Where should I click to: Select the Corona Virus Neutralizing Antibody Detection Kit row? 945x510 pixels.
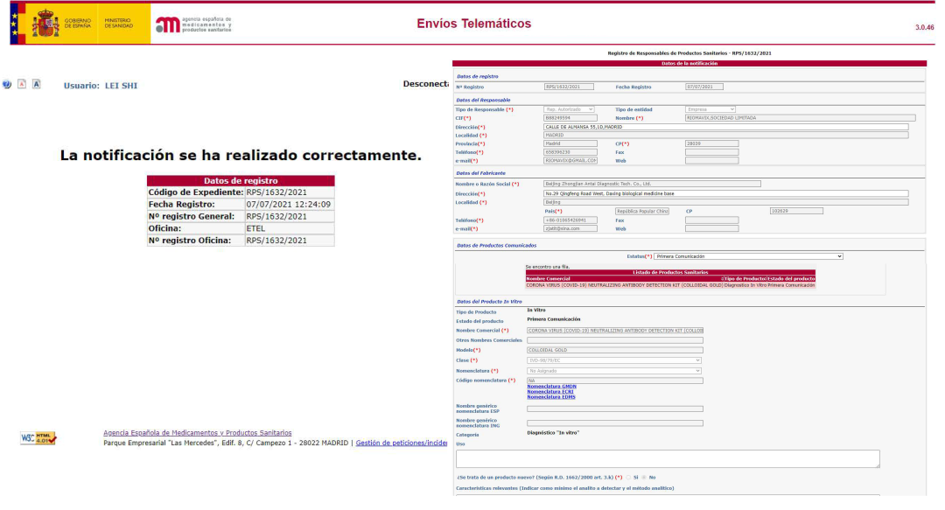coord(670,285)
